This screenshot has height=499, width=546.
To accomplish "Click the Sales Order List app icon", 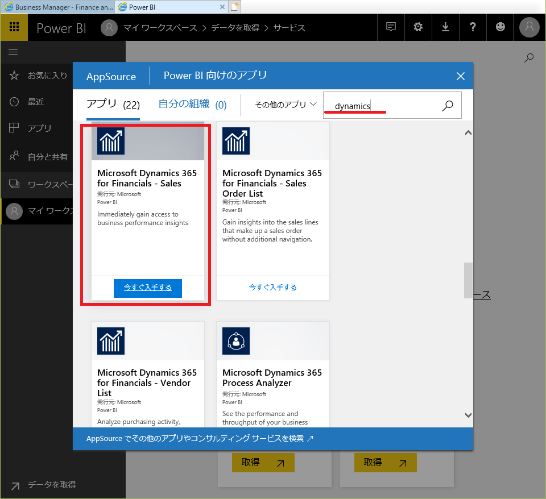I will coord(236,141).
